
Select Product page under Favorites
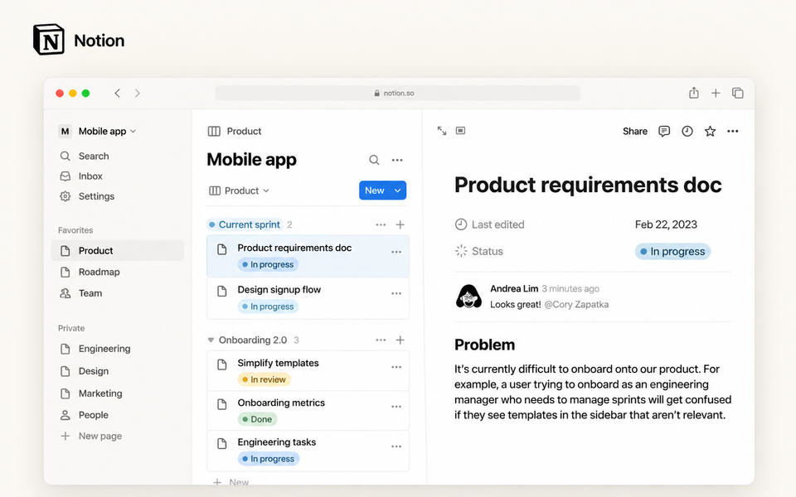(117, 250)
